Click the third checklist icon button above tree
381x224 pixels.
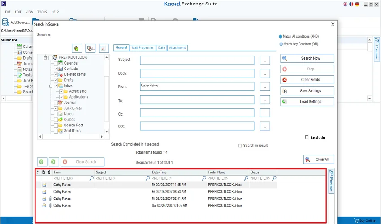point(104,48)
